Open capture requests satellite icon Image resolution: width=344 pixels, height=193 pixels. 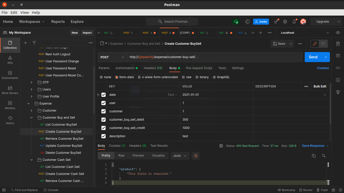(x=276, y=22)
